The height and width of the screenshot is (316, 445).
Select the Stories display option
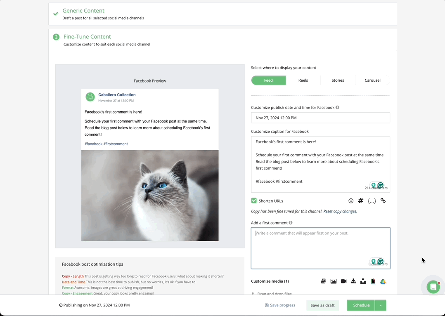pos(338,80)
